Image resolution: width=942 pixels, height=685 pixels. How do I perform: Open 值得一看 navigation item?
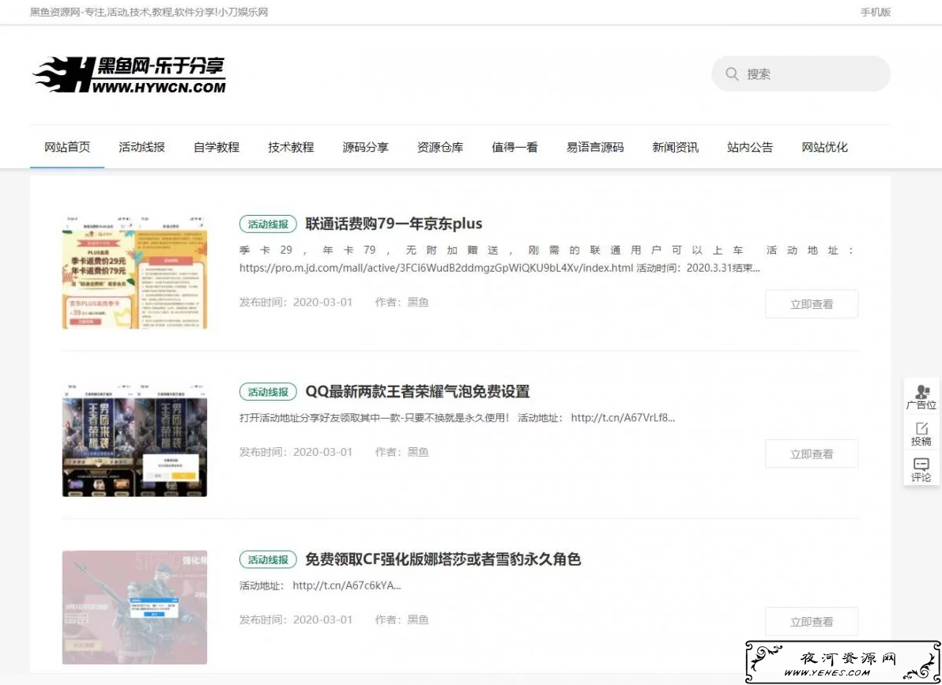(x=514, y=147)
